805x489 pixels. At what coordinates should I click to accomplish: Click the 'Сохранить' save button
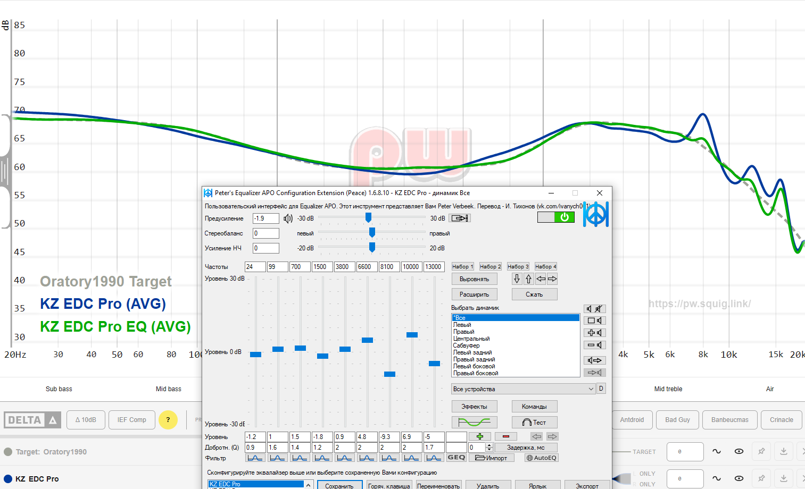[339, 486]
